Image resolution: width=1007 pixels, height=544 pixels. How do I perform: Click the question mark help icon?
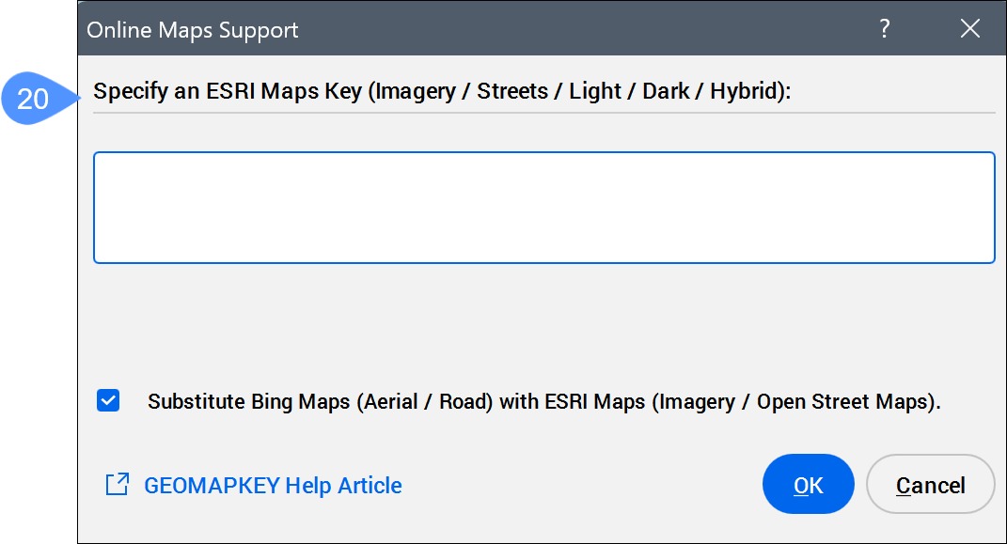884,29
